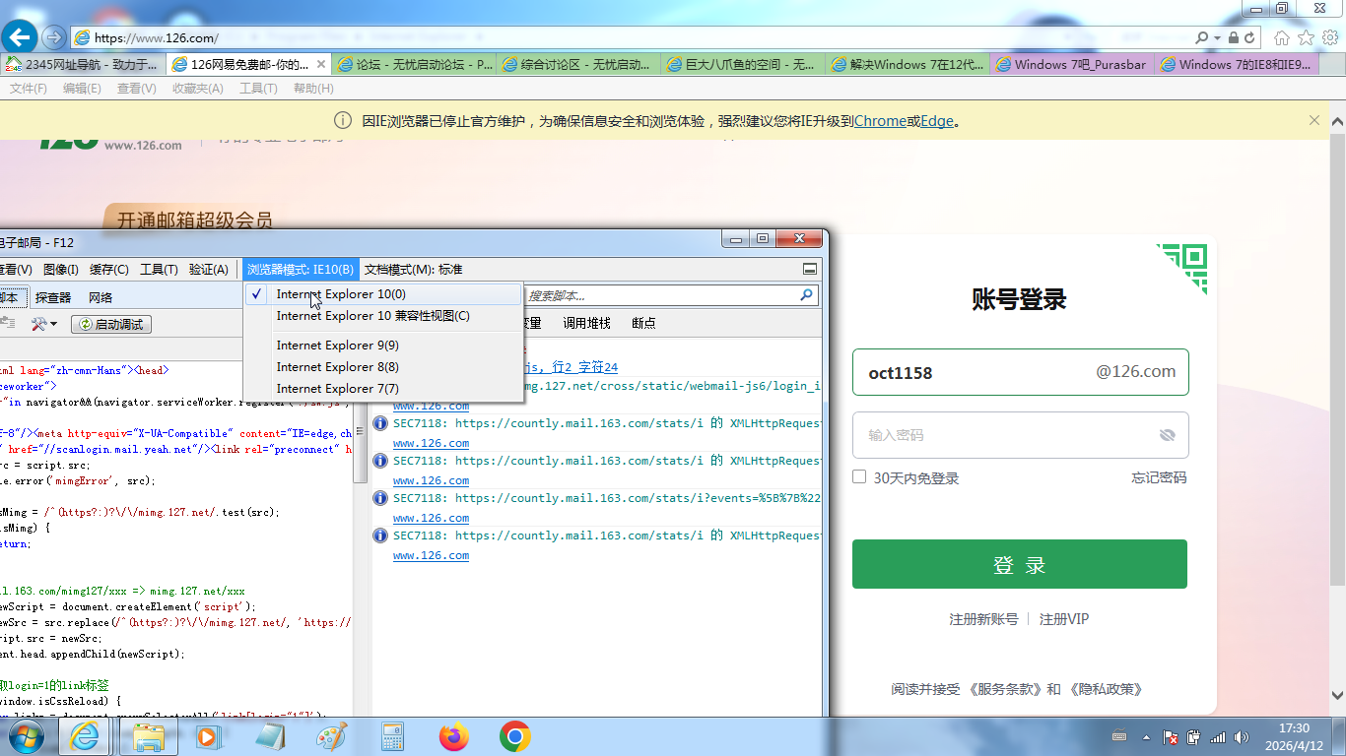Open IE Home page icon

pyautogui.click(x=1281, y=37)
